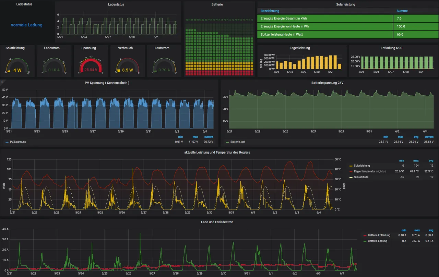
Task: Click the 150.0 value in the Summe column
Action: (x=401, y=26)
